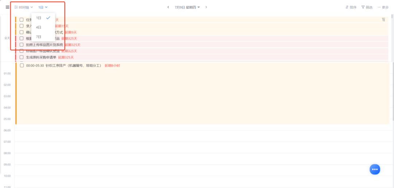Open the 7月9日 星期四 date picker
The width and height of the screenshot is (394, 188).
[x=188, y=7]
